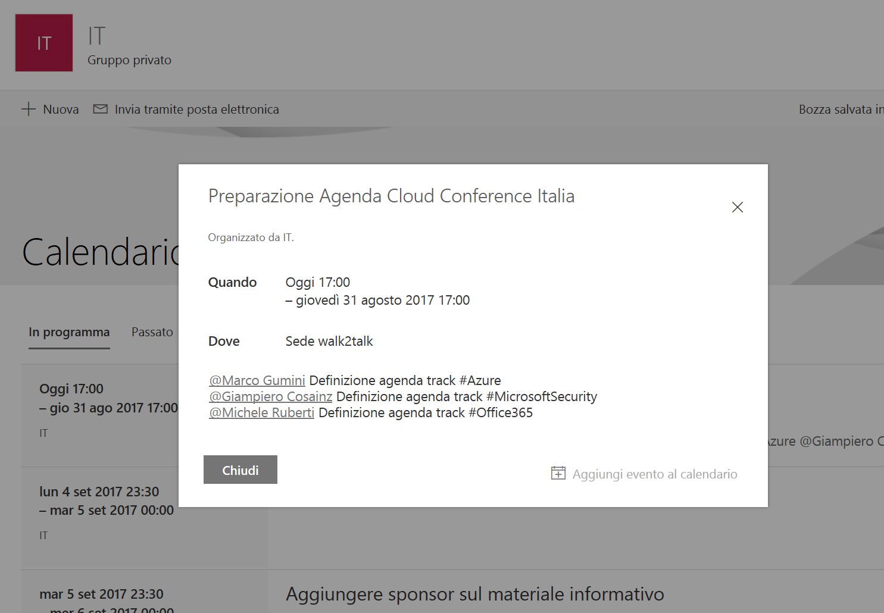Switch to In programma tab
Image resolution: width=884 pixels, height=613 pixels.
pos(69,332)
